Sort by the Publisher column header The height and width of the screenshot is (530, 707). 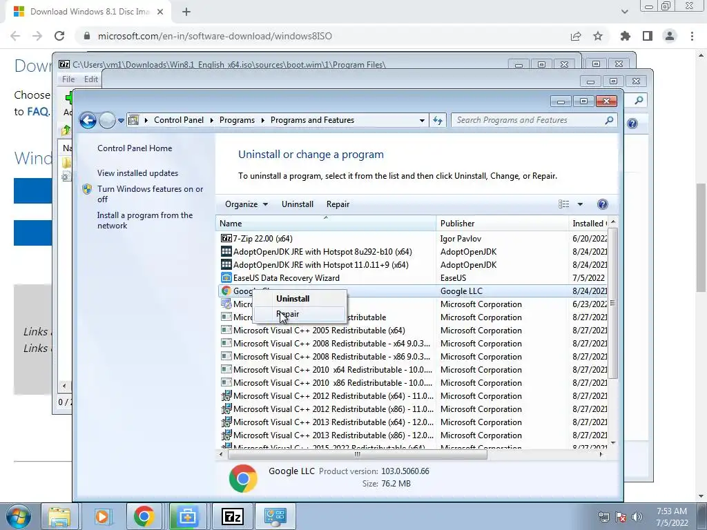pos(503,224)
